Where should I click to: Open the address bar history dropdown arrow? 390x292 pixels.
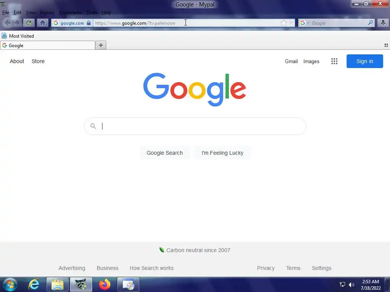pos(291,23)
